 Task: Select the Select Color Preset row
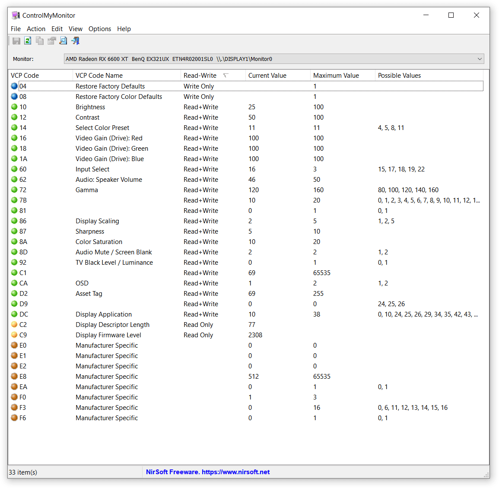[247, 127]
